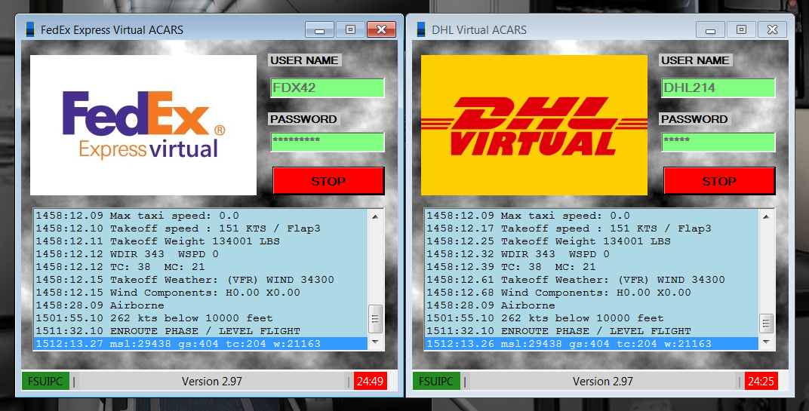
Task: Click the DHL Virtual logo image
Action: [x=534, y=125]
